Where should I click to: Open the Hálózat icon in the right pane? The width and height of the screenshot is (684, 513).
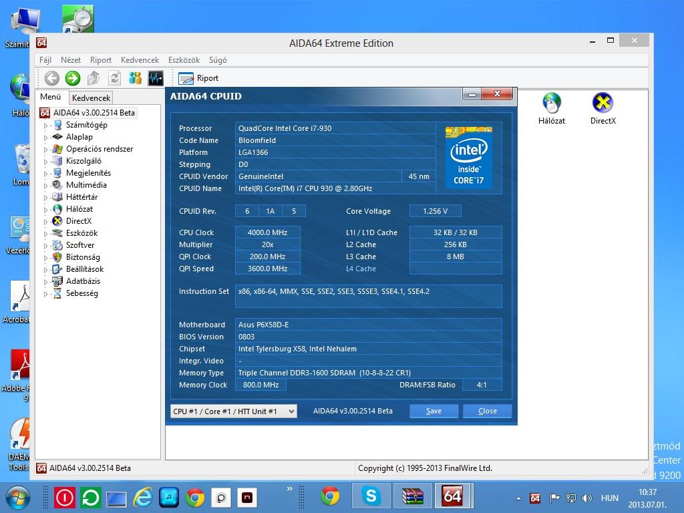point(551,109)
